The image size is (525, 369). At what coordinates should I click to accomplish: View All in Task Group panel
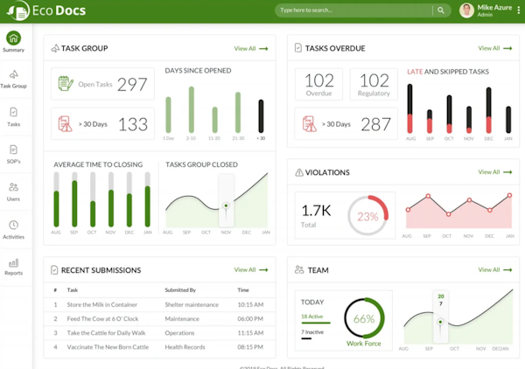(x=251, y=48)
